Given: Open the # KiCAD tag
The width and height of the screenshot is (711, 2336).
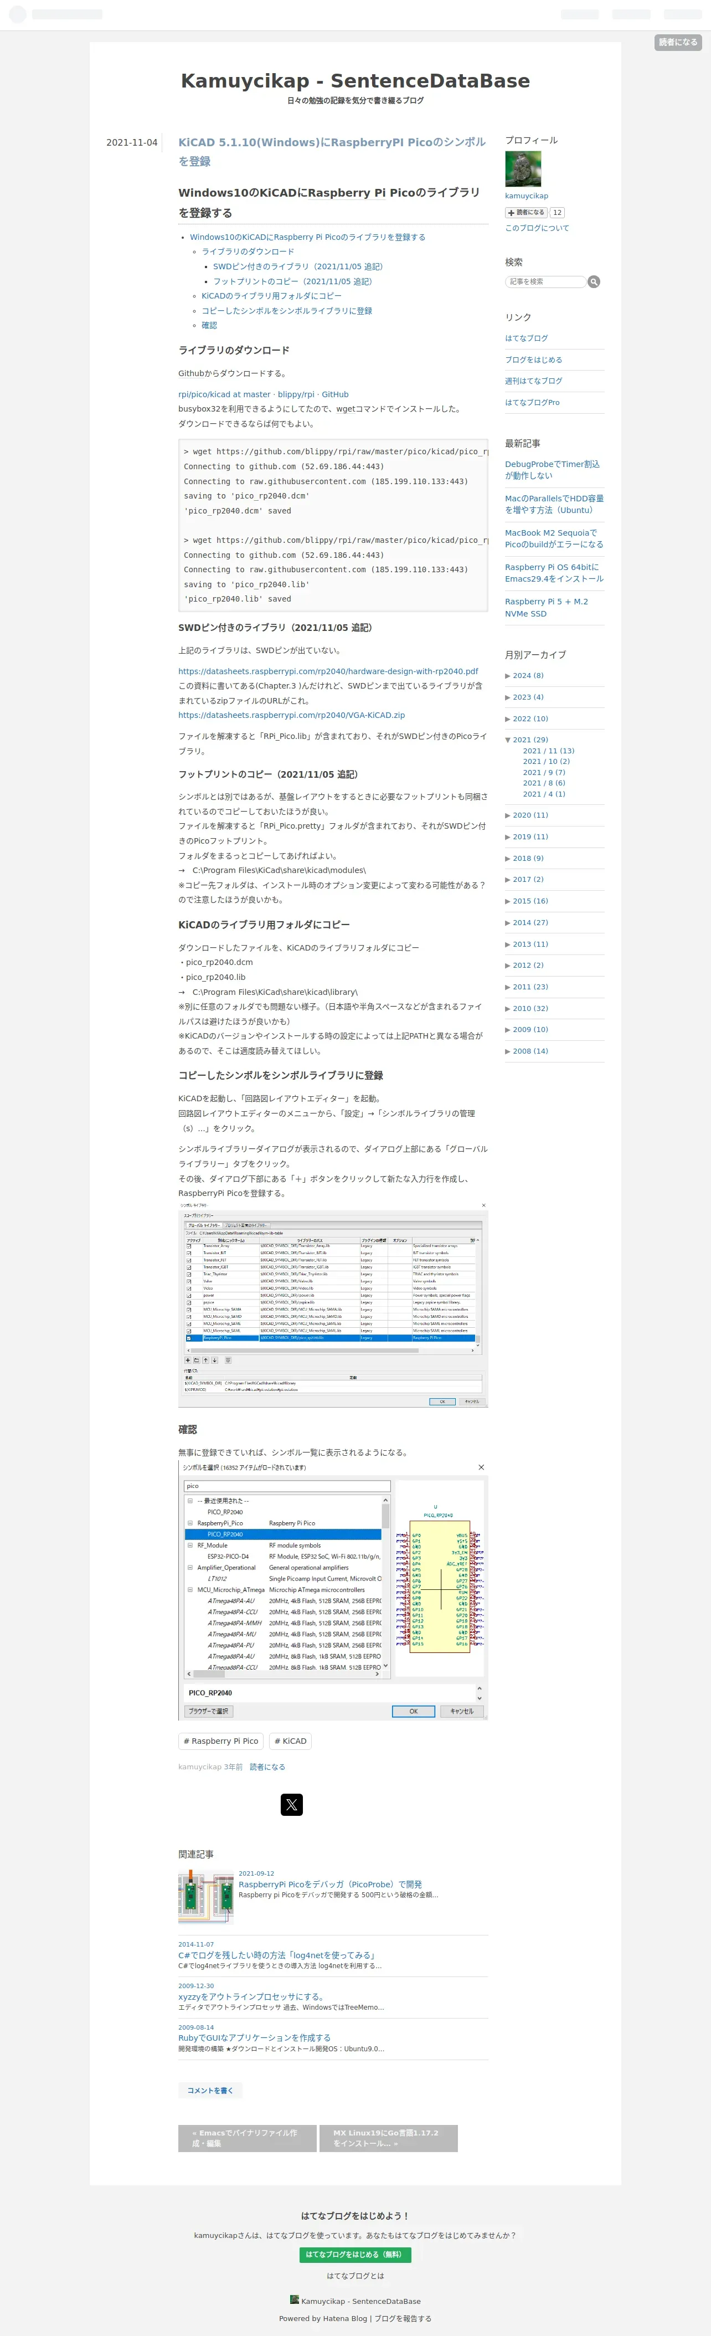Looking at the screenshot, I should pyautogui.click(x=290, y=1741).
